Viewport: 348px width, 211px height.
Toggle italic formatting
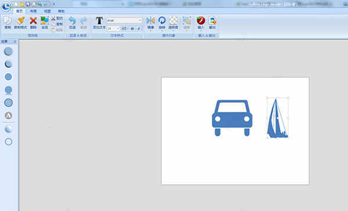(x=139, y=28)
